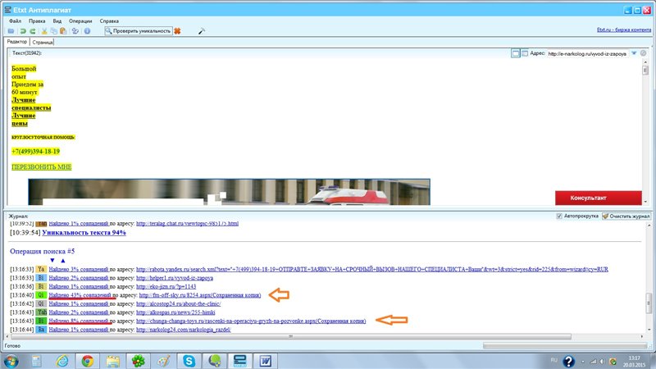Image resolution: width=656 pixels, height=369 pixels.
Task: Open settings via the hammer icon
Action: tap(202, 30)
